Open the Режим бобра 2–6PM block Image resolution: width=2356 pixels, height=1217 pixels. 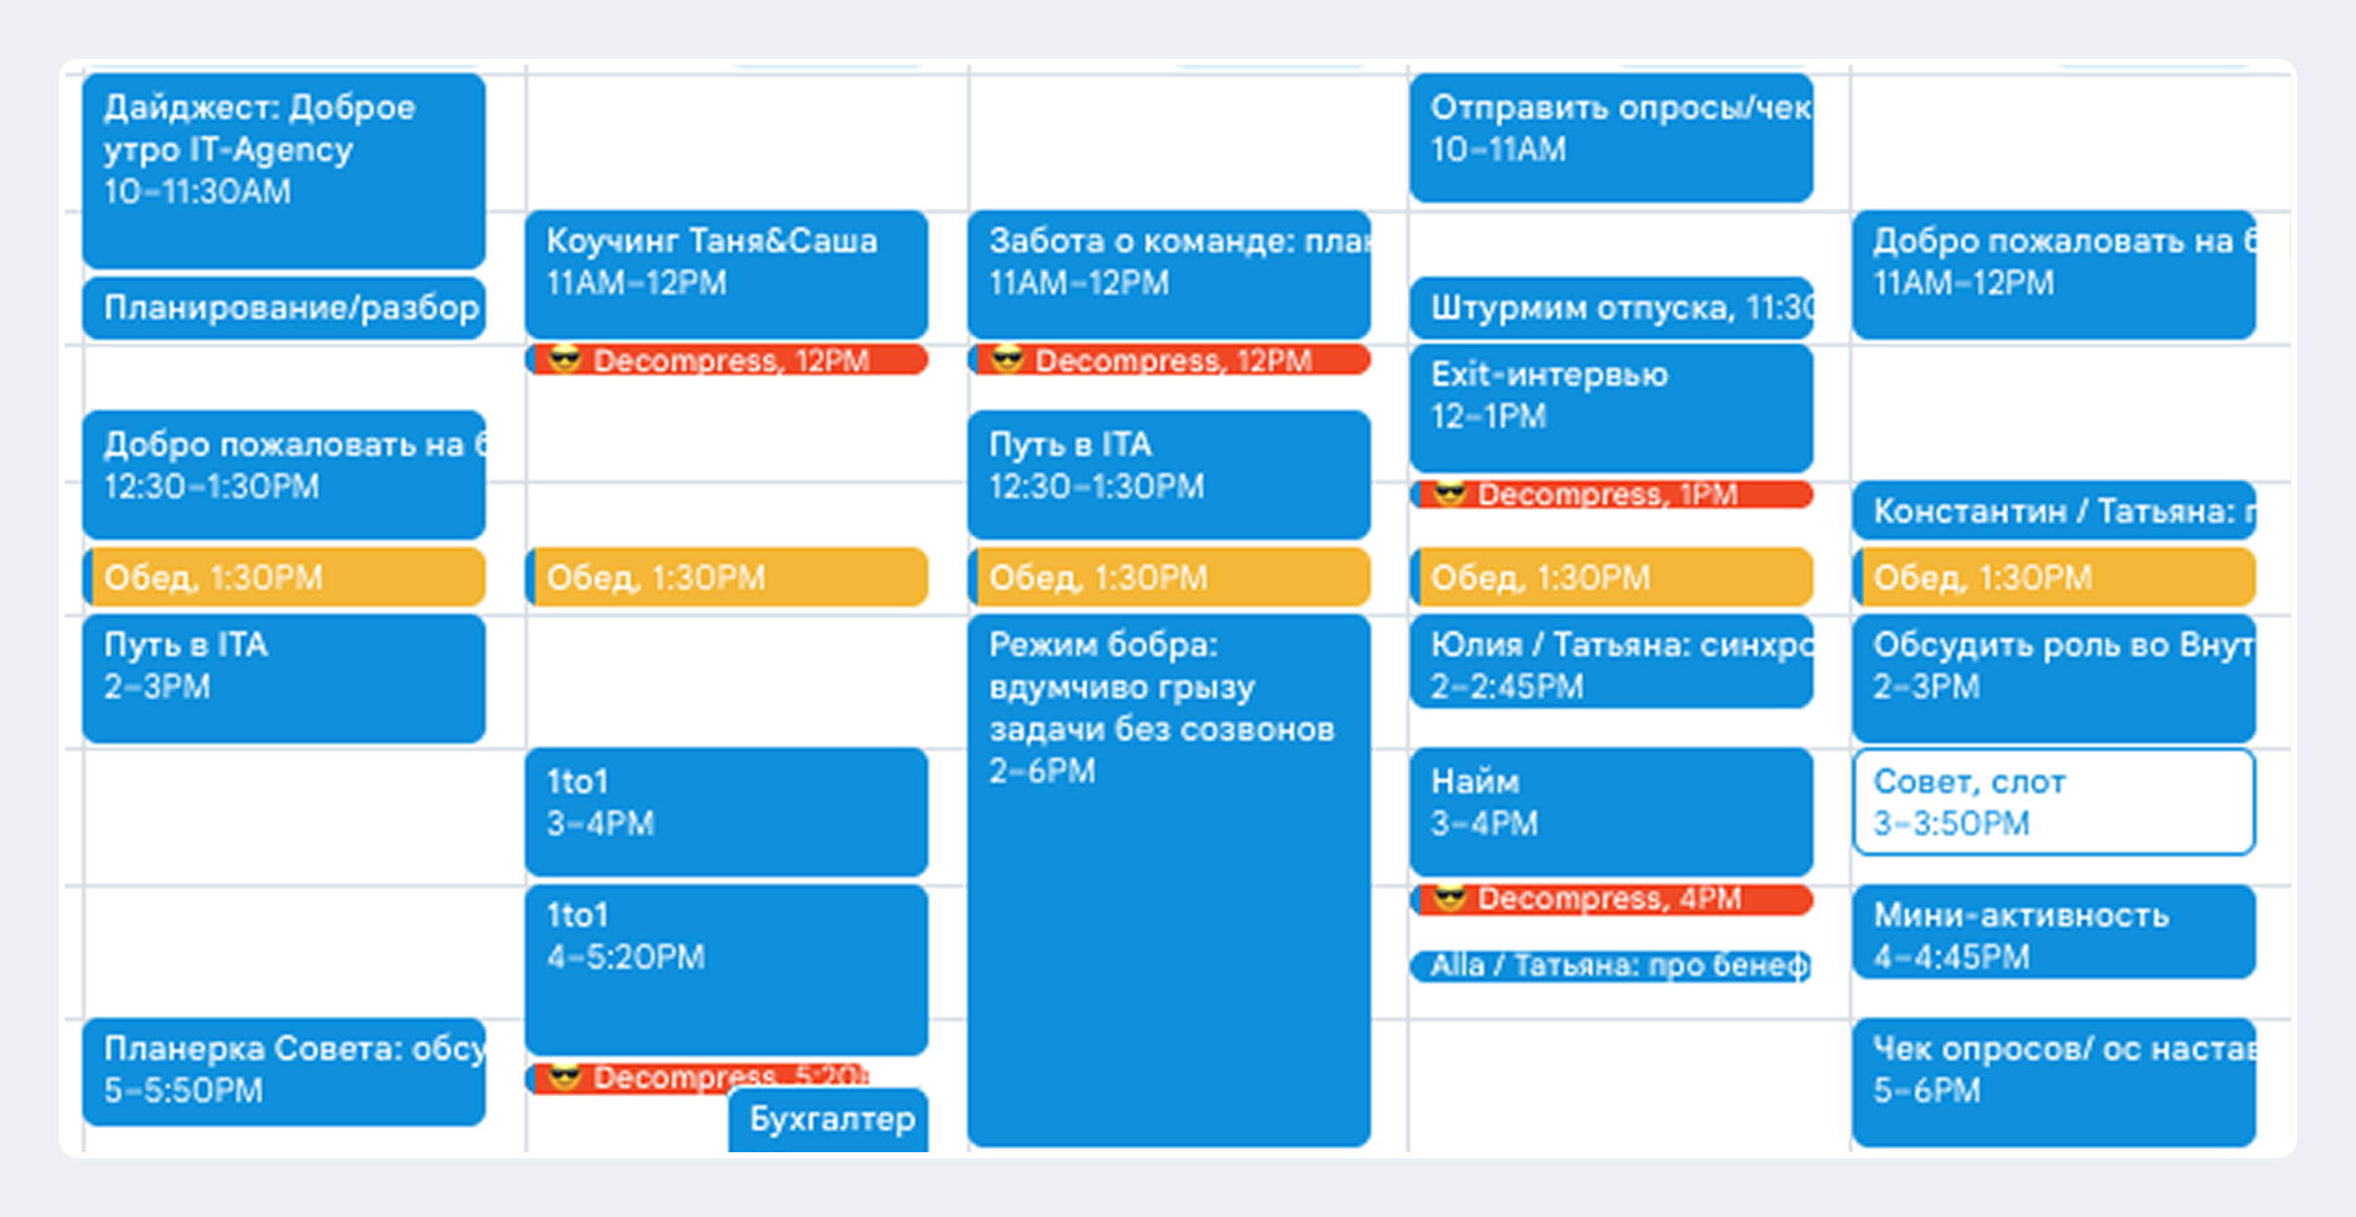coord(1168,878)
